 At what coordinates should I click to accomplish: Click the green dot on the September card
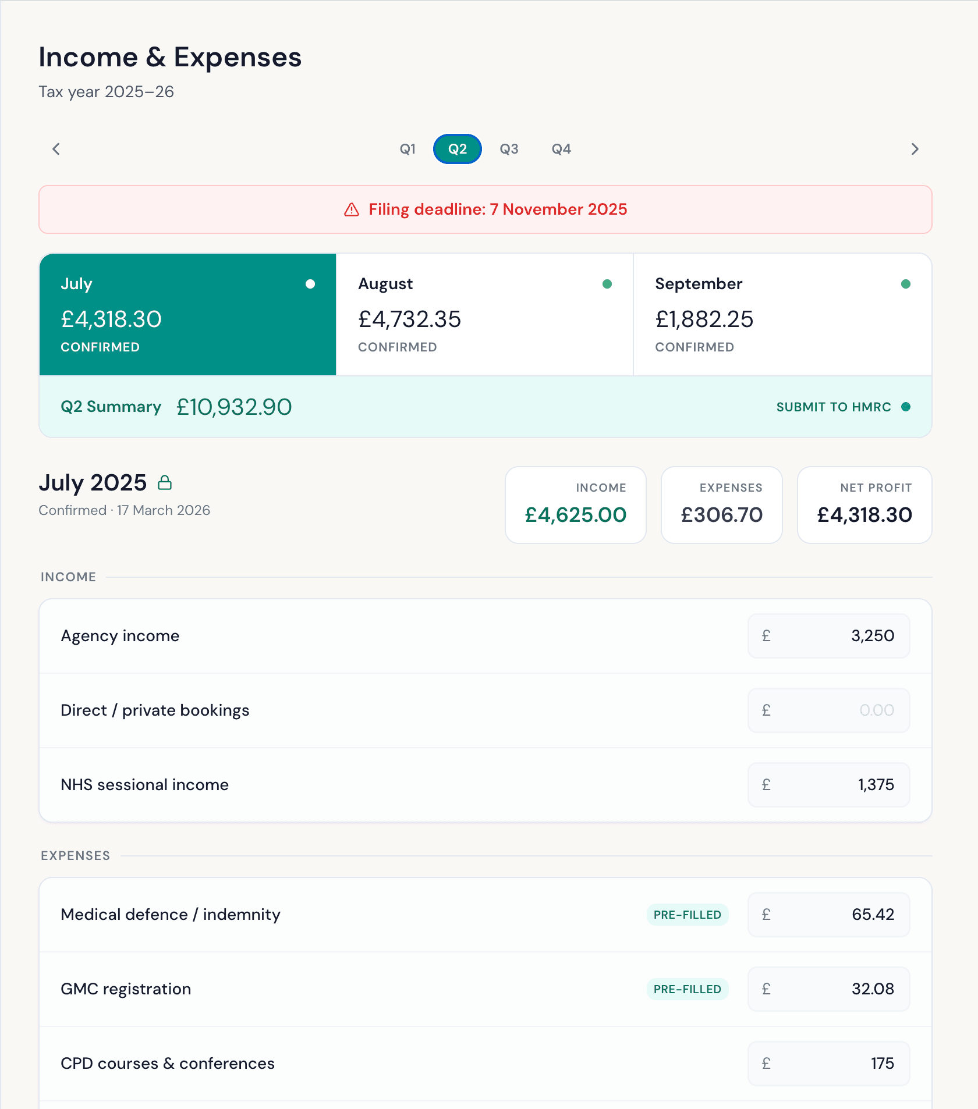905,284
